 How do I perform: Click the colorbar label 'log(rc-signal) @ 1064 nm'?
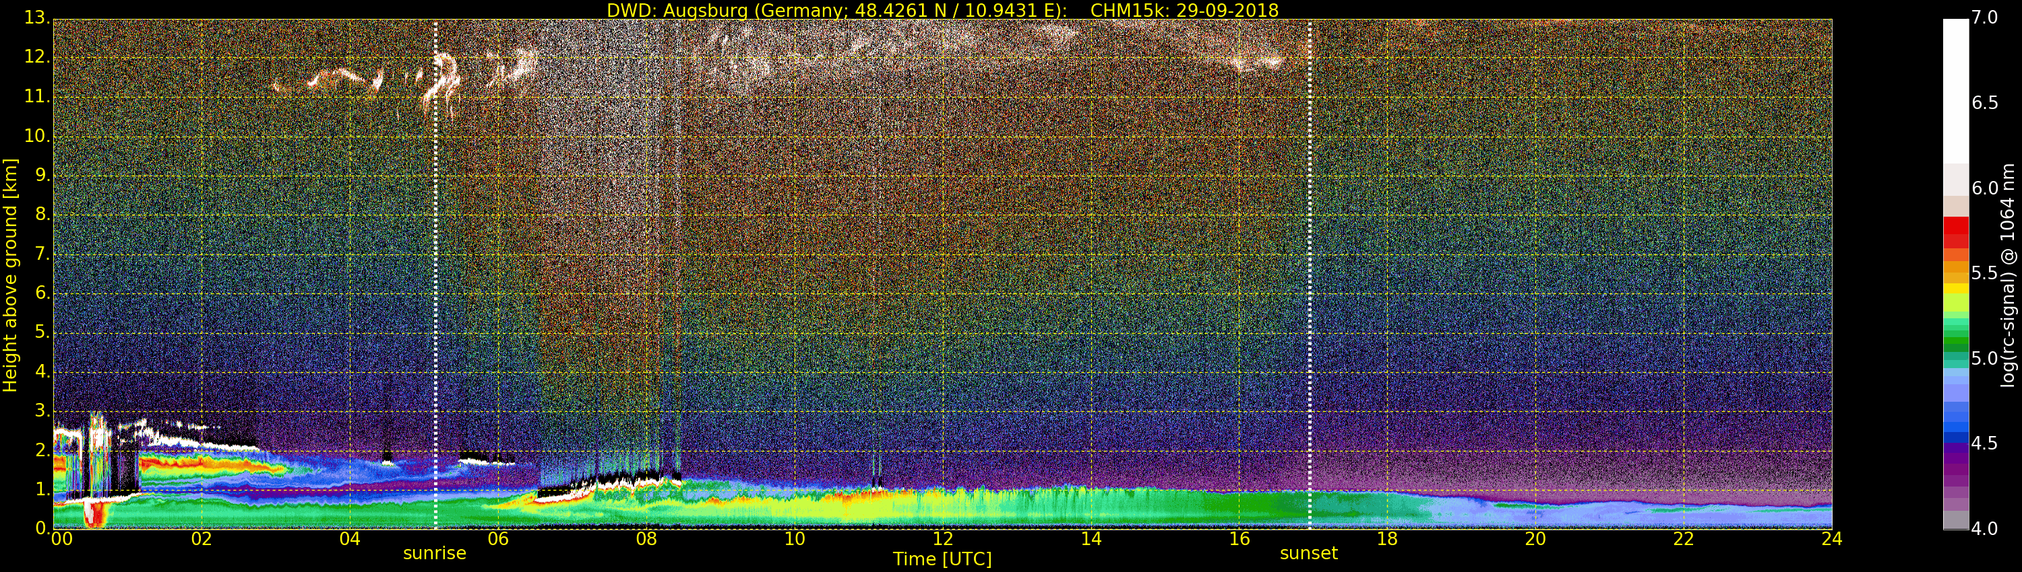(x=2008, y=275)
